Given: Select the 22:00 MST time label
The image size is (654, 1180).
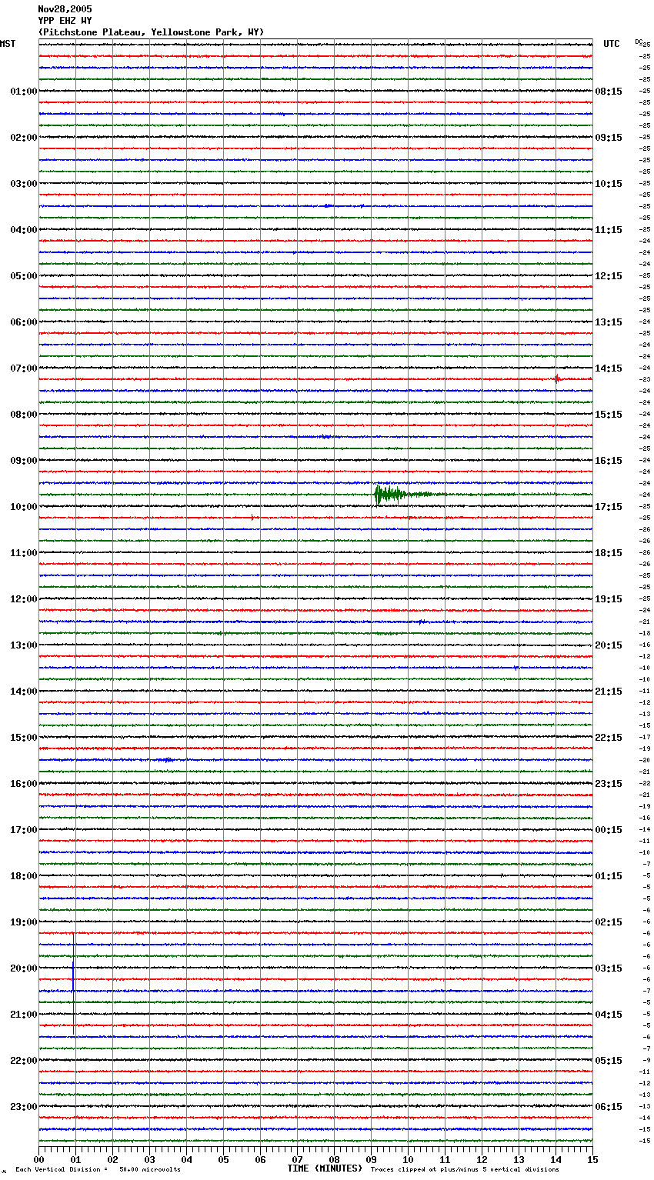Looking at the screenshot, I should point(23,1061).
